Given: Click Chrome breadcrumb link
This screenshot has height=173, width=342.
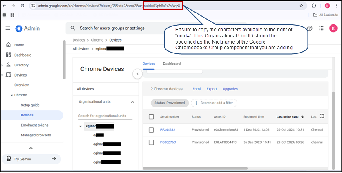Looking at the screenshot, I should [97, 40].
